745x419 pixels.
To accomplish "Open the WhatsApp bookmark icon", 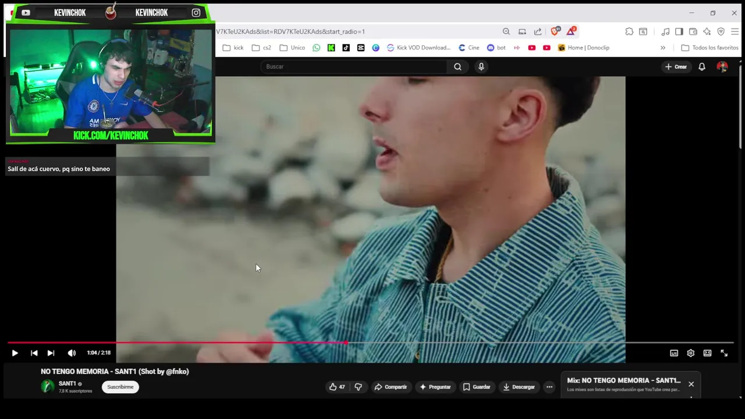I will coord(316,48).
